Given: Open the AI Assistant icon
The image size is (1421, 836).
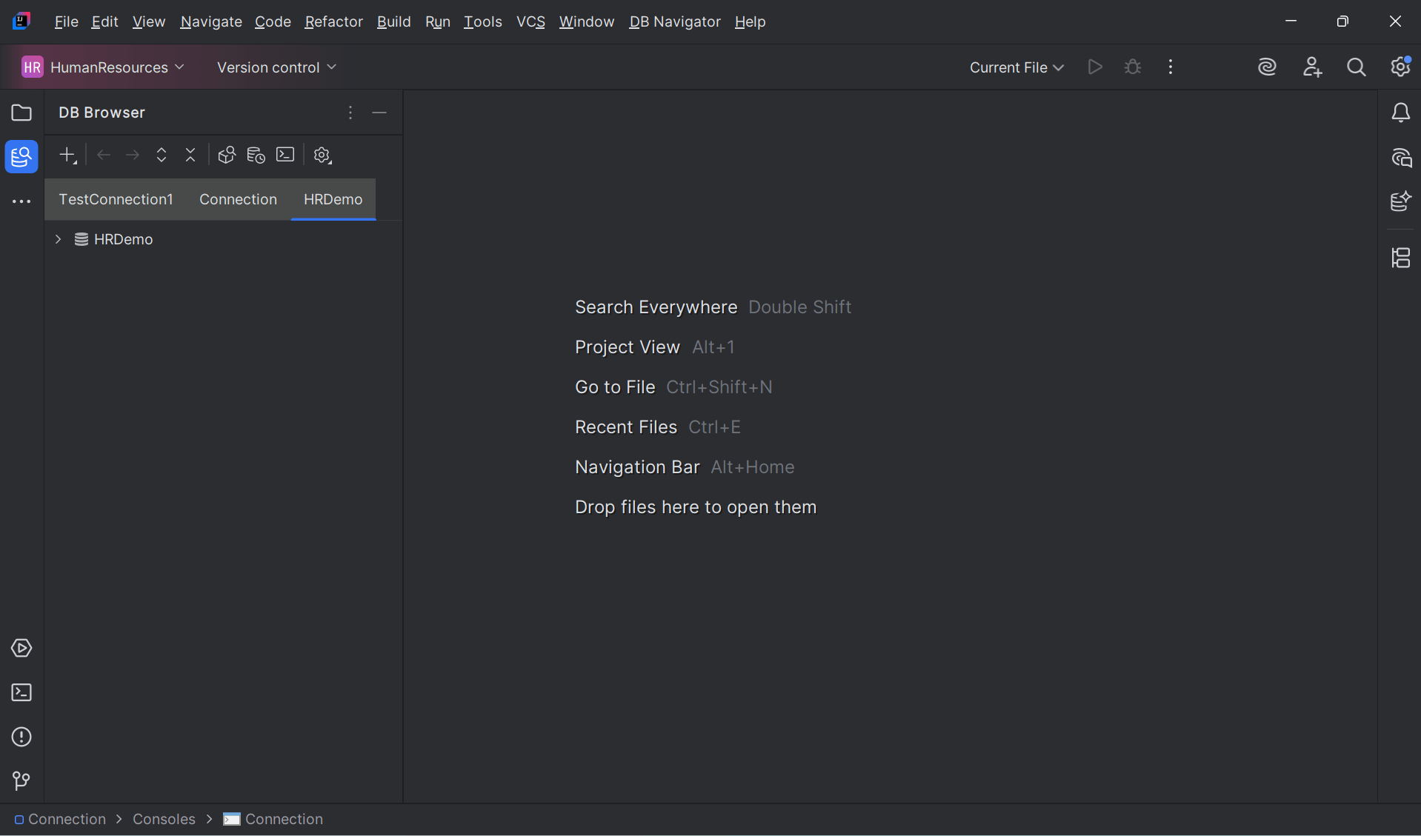Looking at the screenshot, I should [1267, 67].
